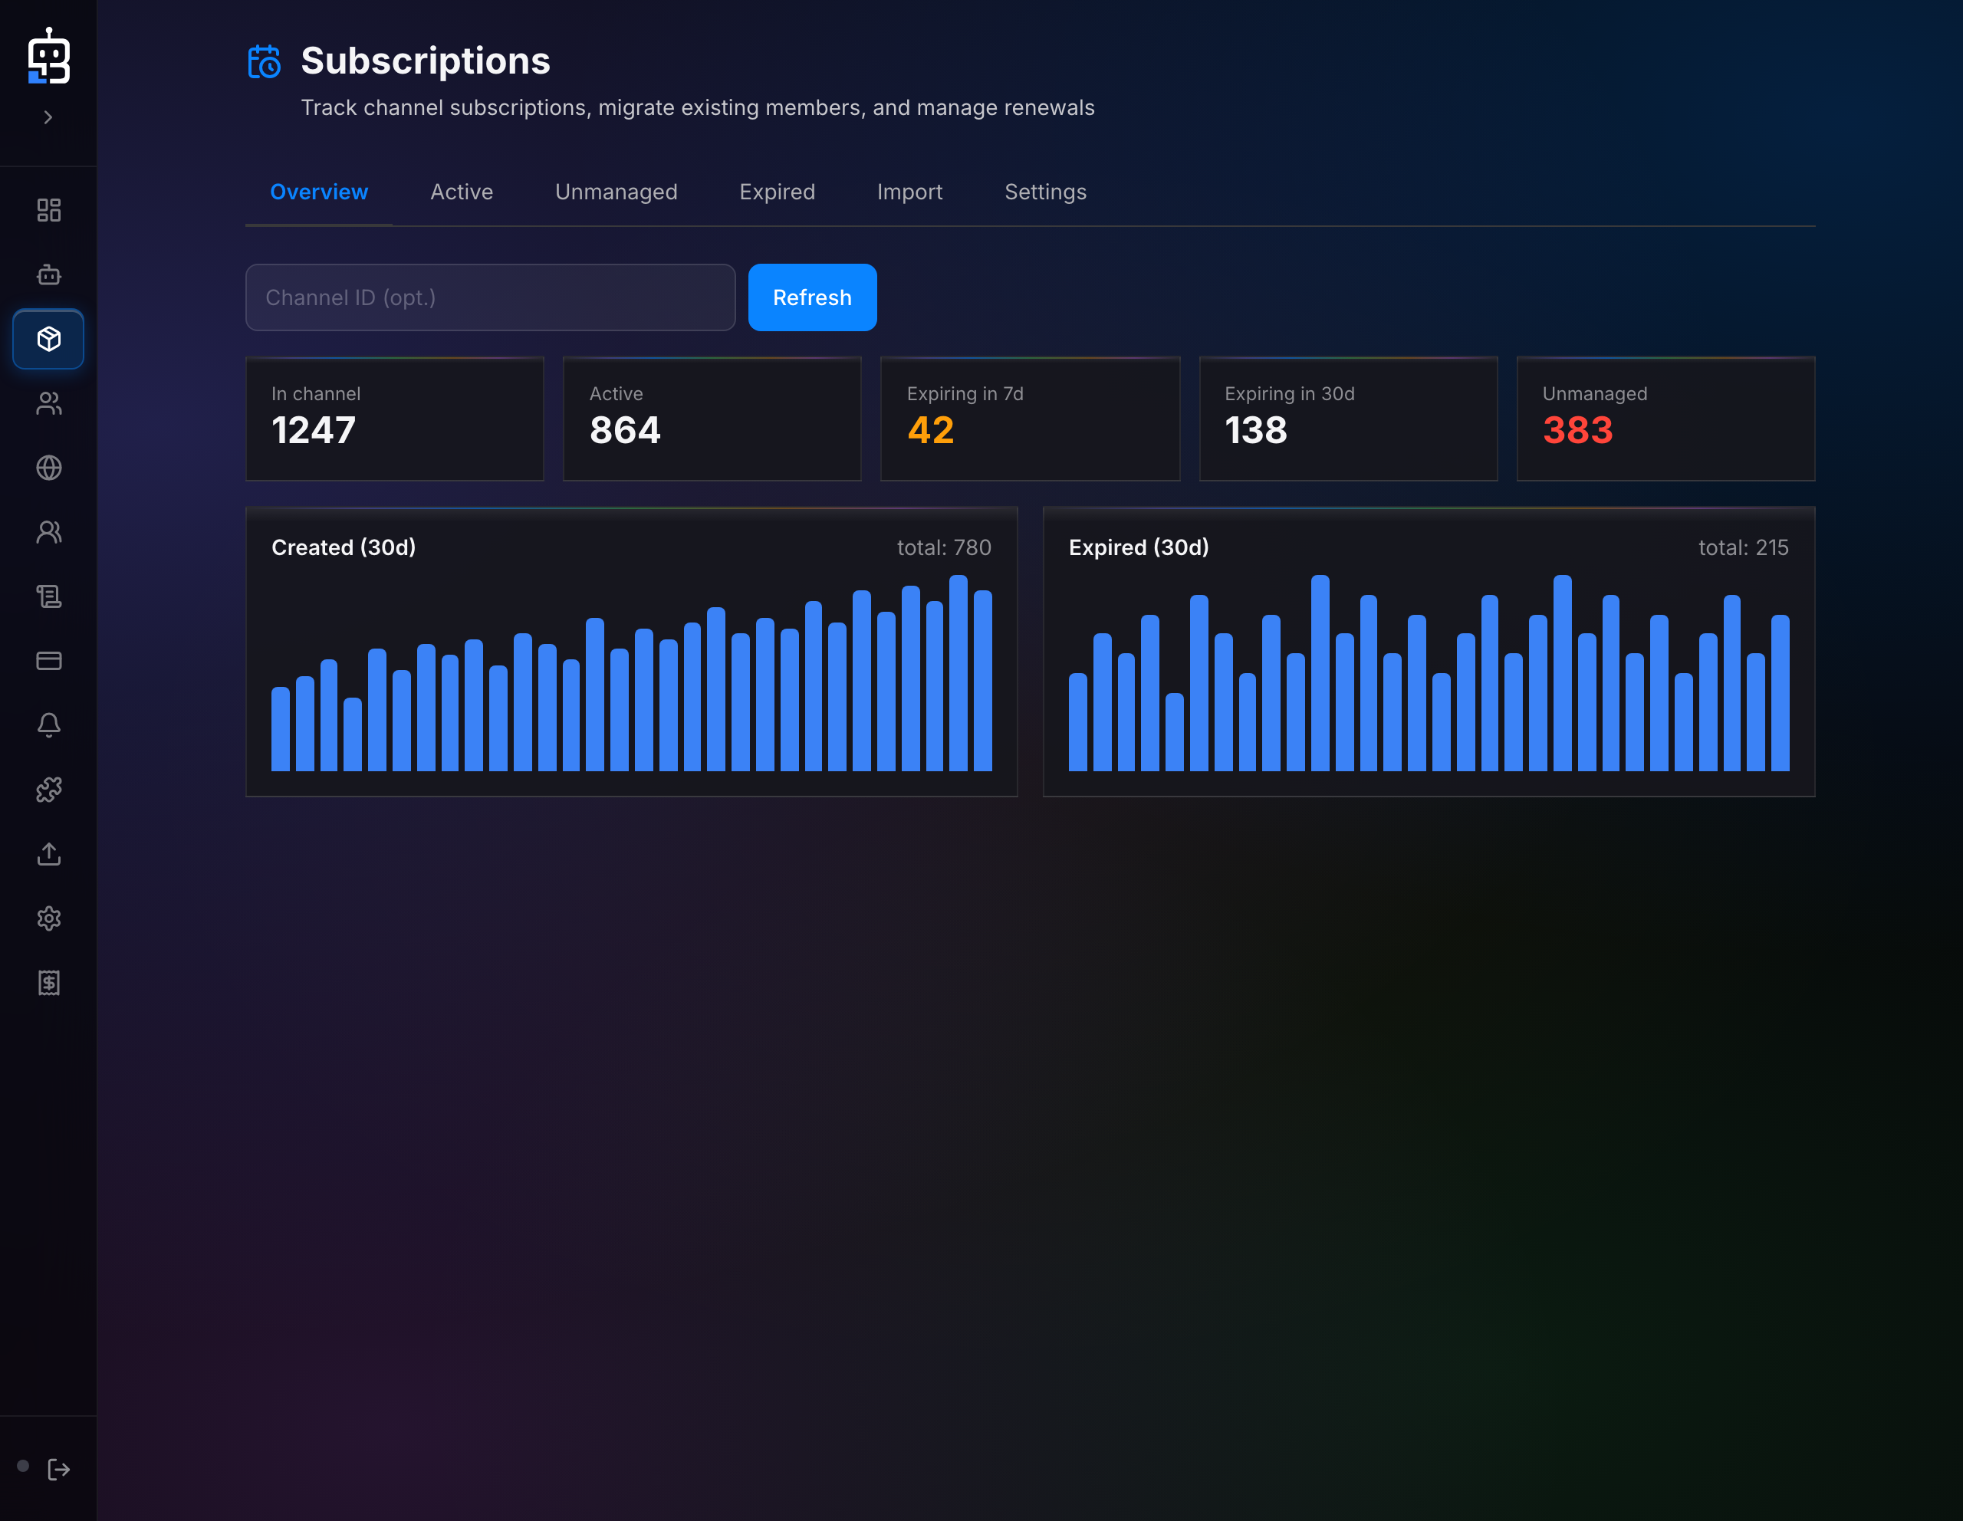Open the bot icon in sidebar
The width and height of the screenshot is (1963, 1521).
point(48,275)
